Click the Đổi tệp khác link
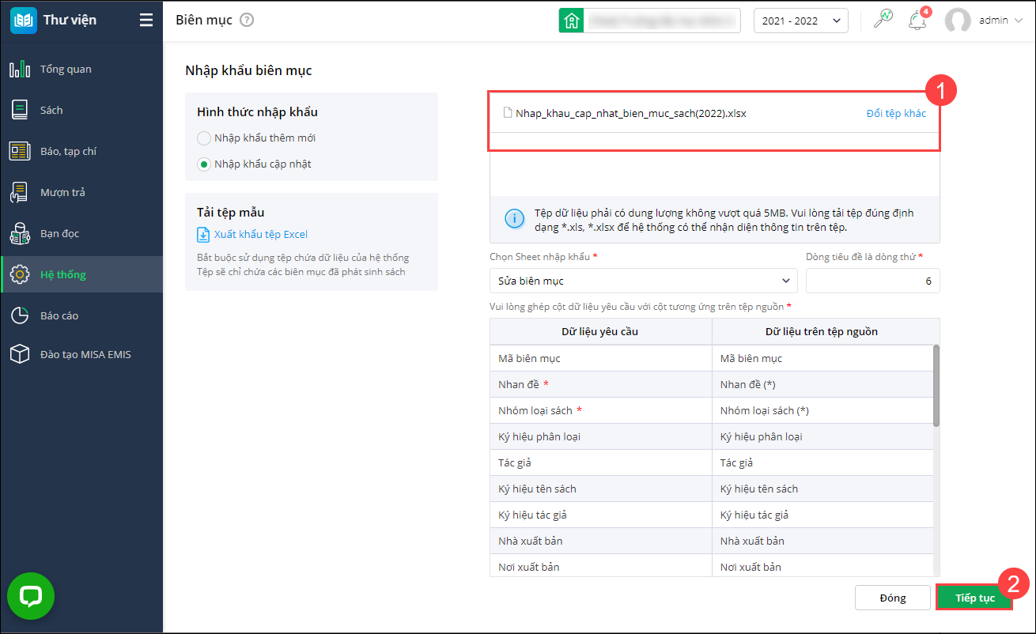 [896, 113]
